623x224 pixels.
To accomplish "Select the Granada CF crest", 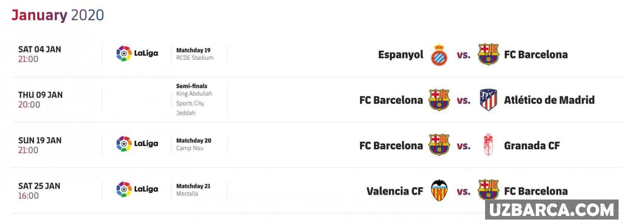I will point(488,146).
